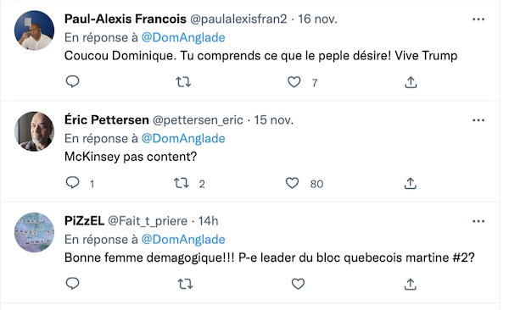Reply to PiZzEL's tweet
The width and height of the screenshot is (509, 310).
(72, 284)
